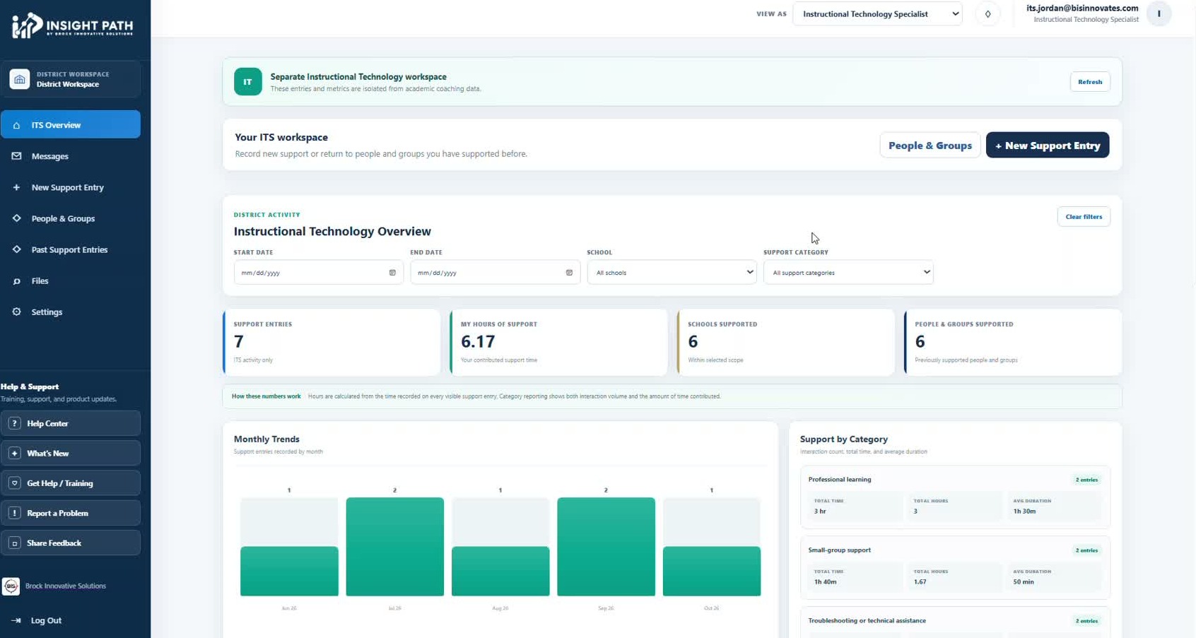Click the What's New plus icon
The height and width of the screenshot is (638, 1196).
tap(14, 453)
